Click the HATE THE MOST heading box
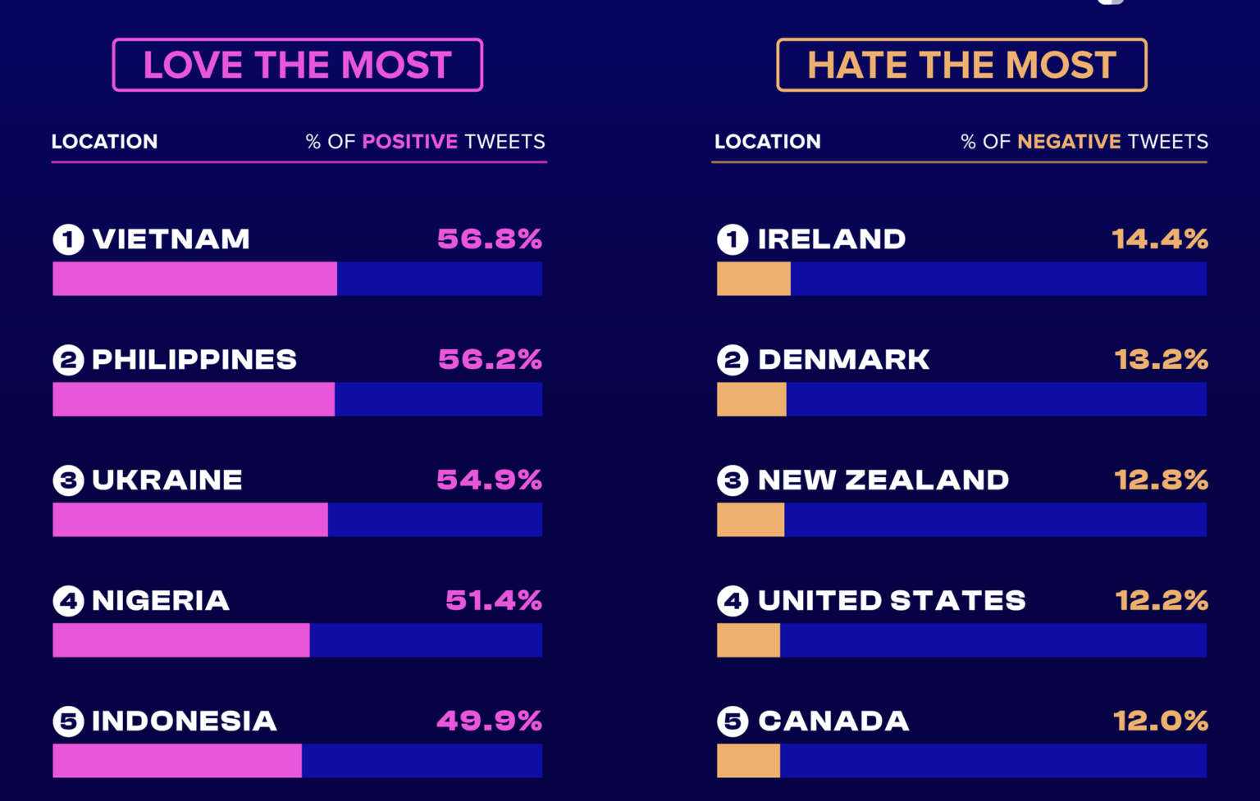This screenshot has width=1260, height=801. 961,65
